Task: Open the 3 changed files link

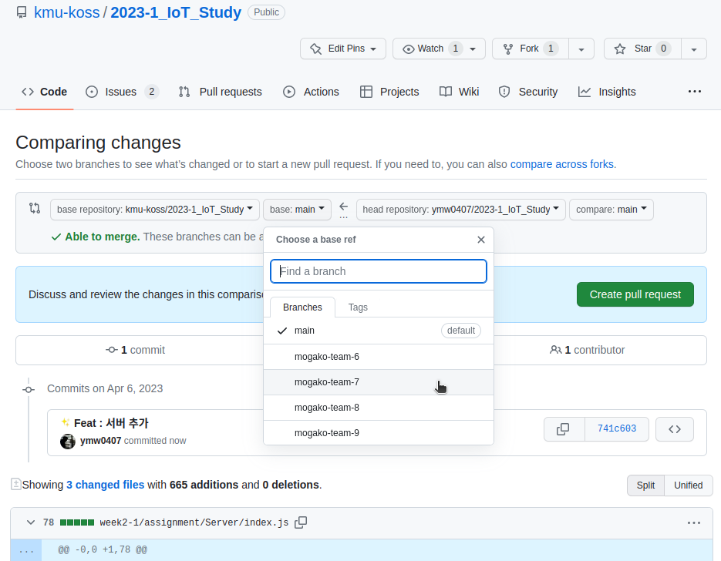Action: [x=106, y=485]
